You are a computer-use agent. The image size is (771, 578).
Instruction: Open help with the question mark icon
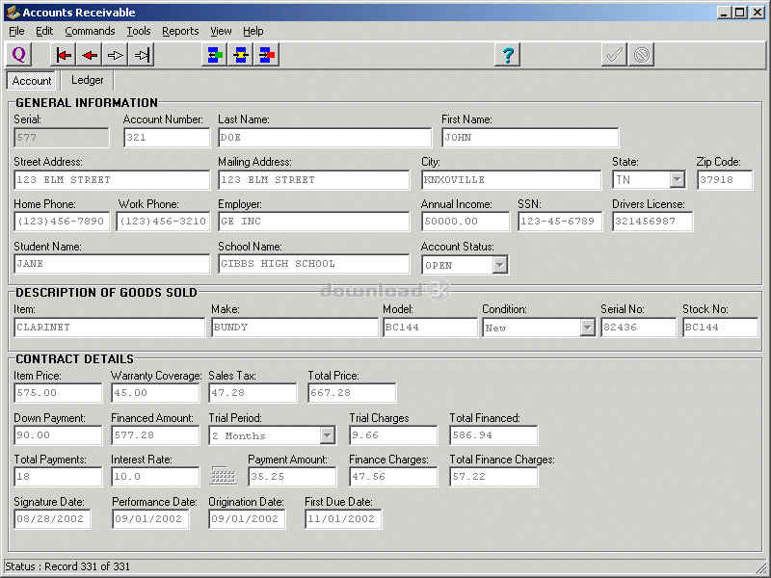point(508,55)
